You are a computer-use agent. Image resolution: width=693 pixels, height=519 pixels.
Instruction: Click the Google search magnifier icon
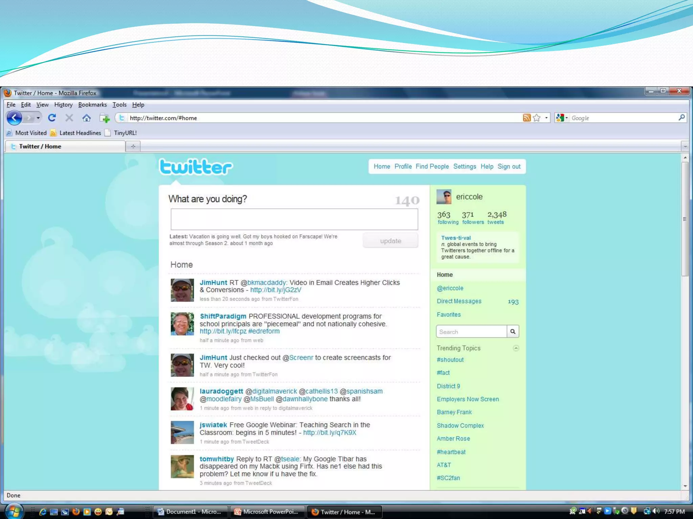click(681, 118)
